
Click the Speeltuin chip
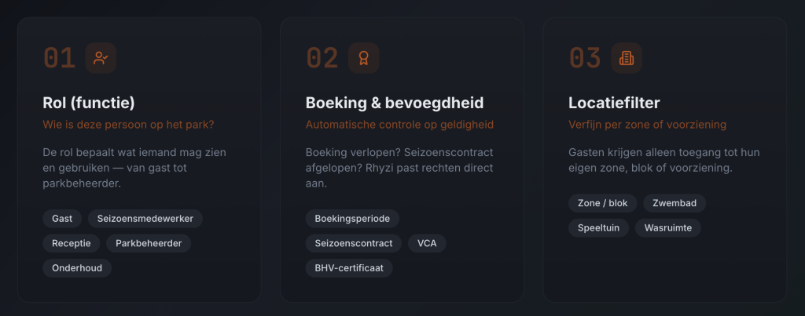pos(599,227)
